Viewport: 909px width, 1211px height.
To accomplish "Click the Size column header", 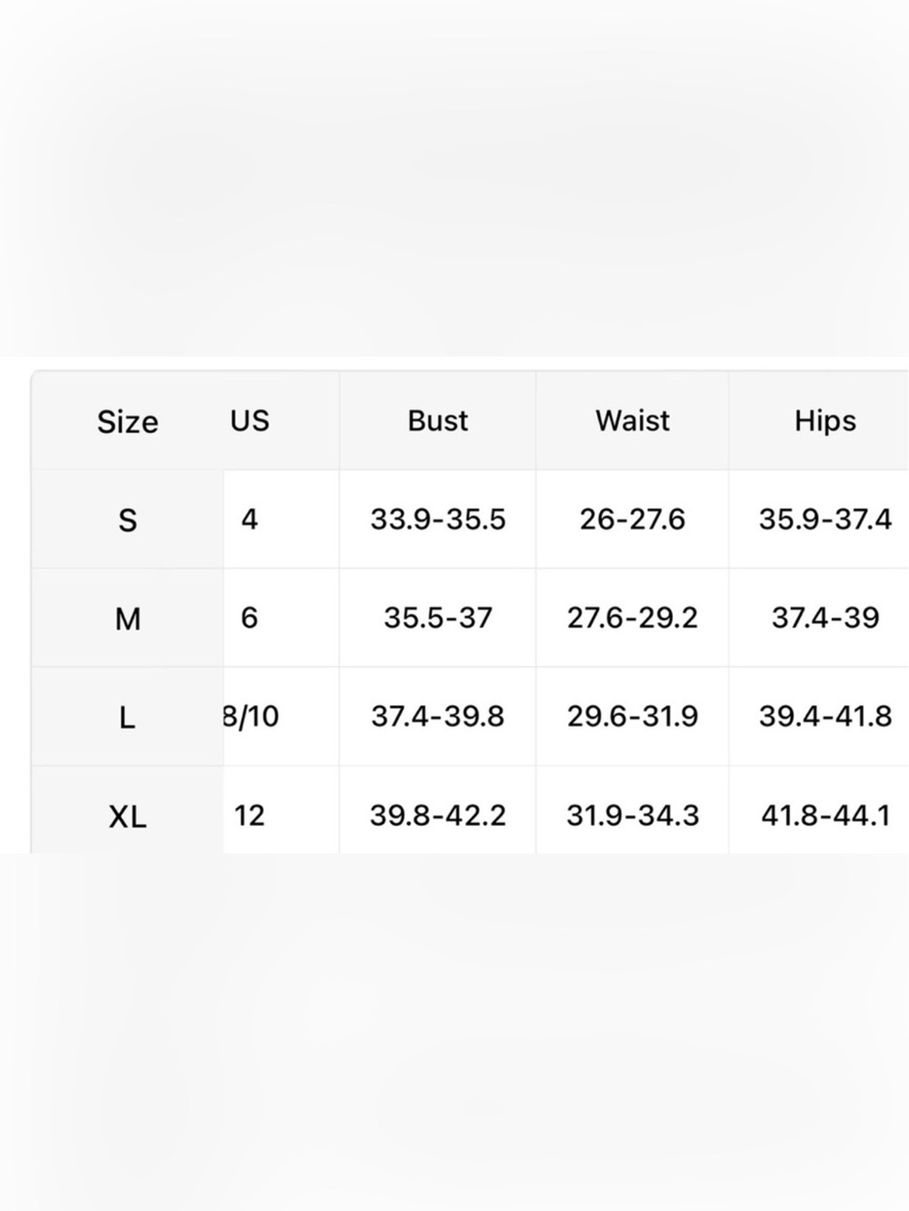I will [128, 422].
